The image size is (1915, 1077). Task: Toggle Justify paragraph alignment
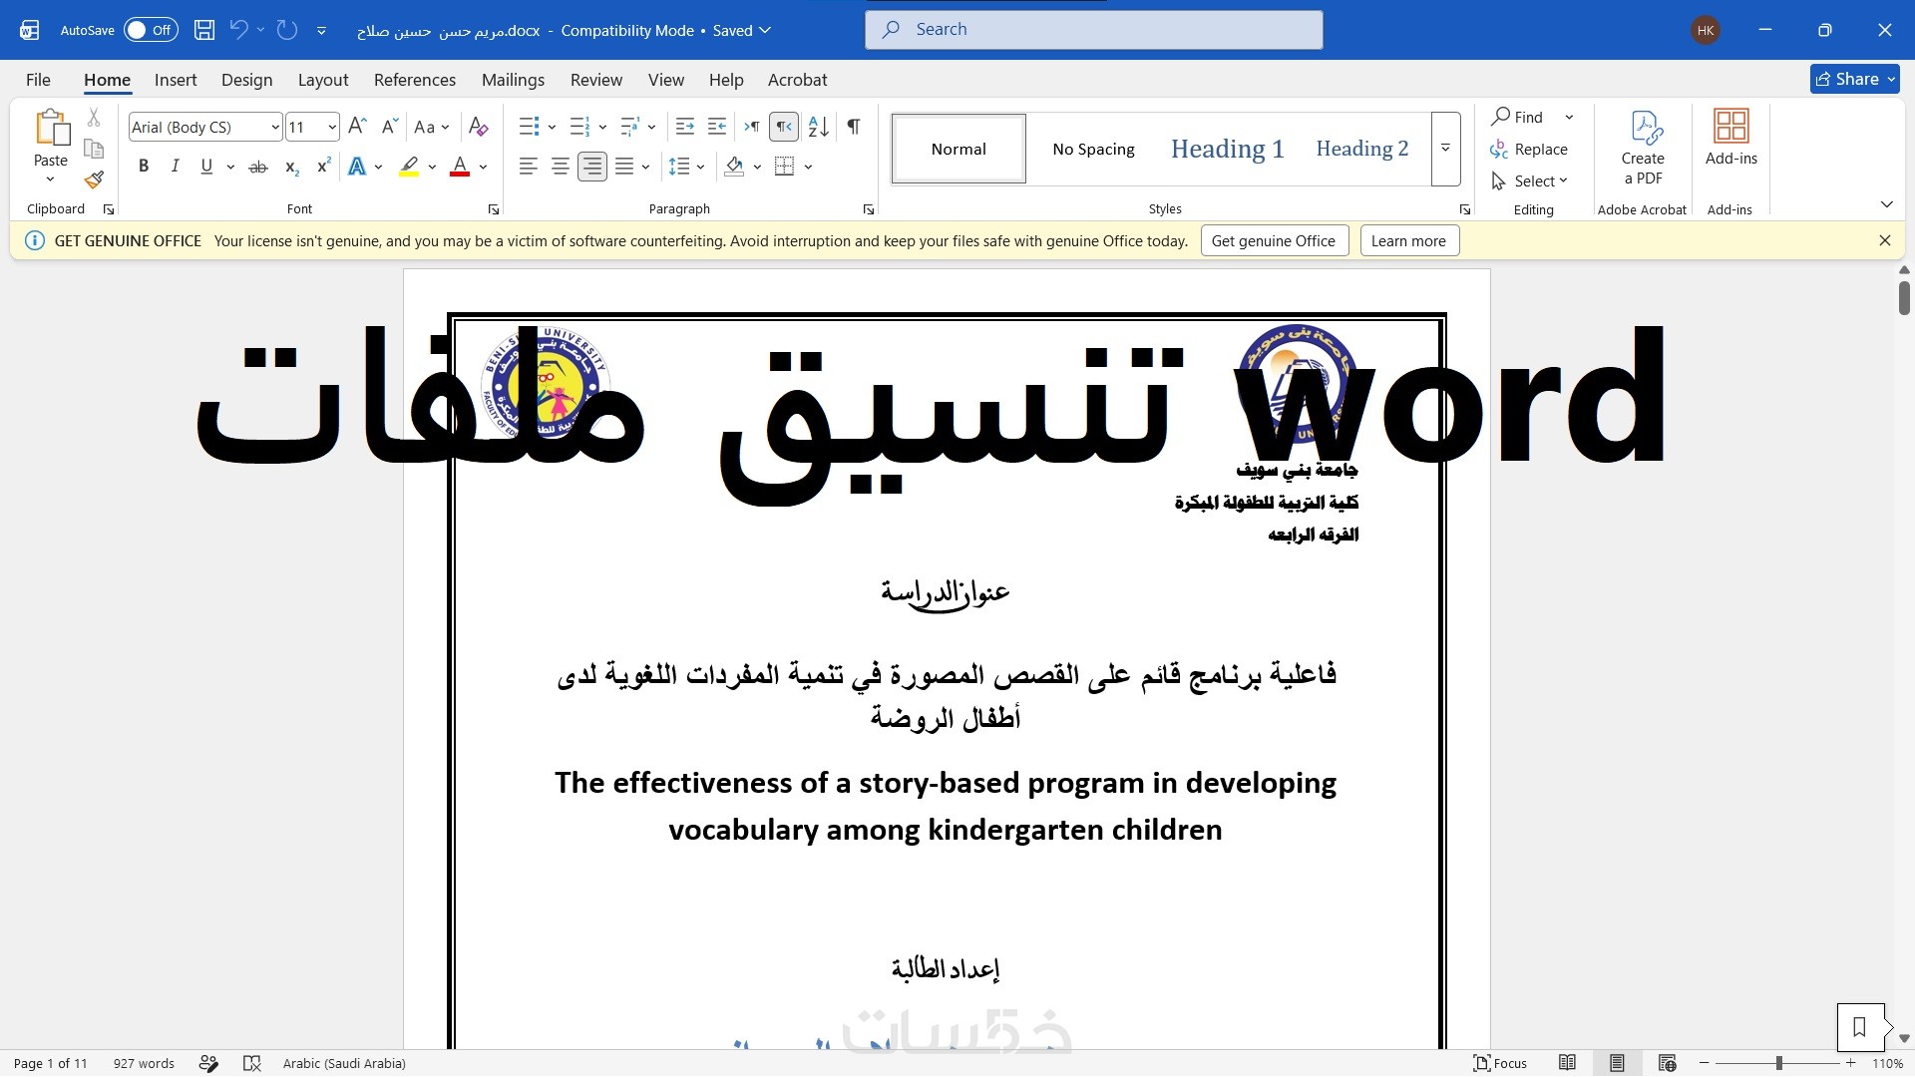click(624, 167)
